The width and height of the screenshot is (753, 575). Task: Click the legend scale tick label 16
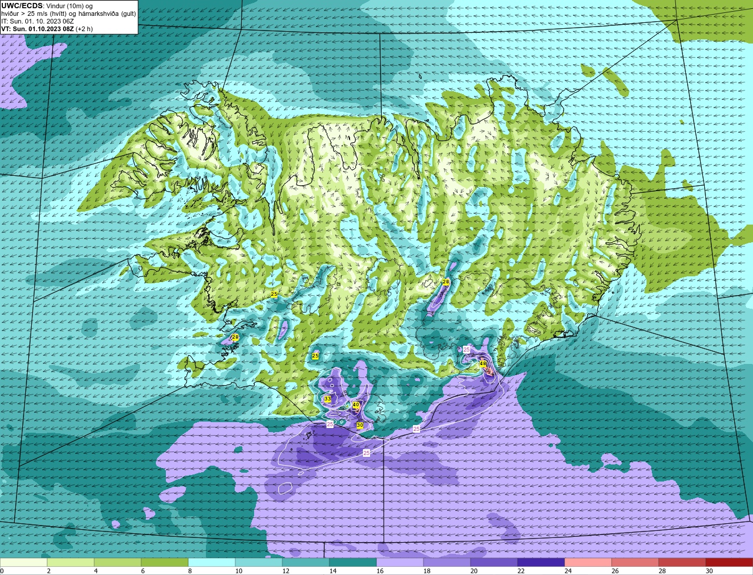tap(379, 571)
